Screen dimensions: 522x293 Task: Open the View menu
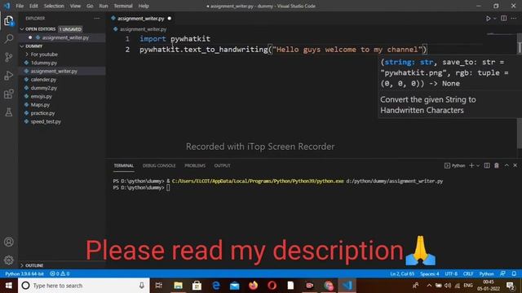point(75,6)
